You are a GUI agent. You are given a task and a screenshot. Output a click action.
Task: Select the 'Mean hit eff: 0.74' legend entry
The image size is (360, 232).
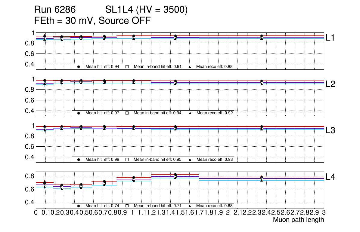click(102, 206)
